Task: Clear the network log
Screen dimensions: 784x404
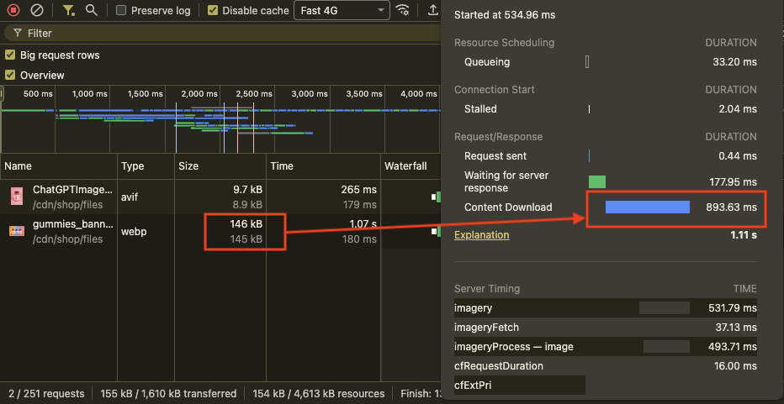Action: click(37, 11)
